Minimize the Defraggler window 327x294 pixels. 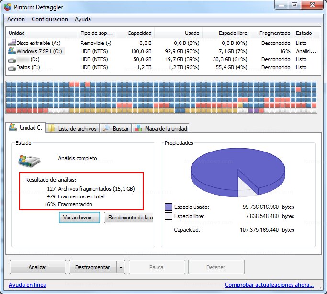pyautogui.click(x=282, y=5)
